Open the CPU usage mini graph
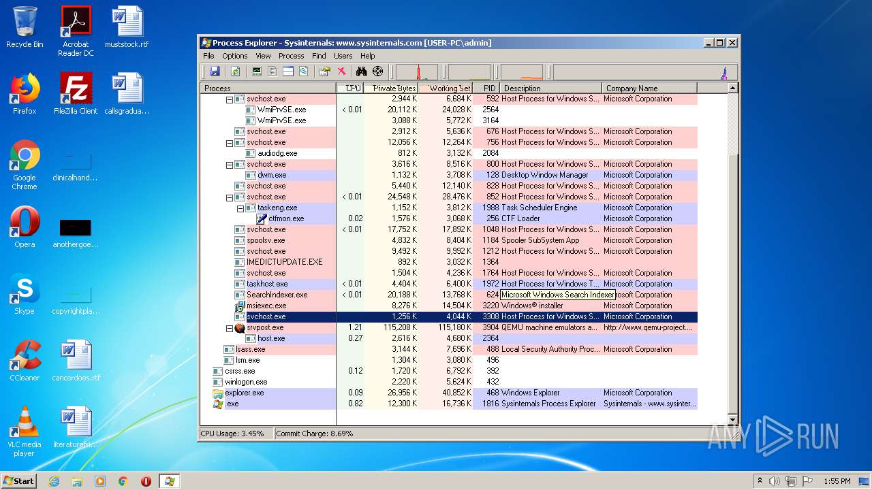Screen dimensions: 872x490 click(x=417, y=72)
